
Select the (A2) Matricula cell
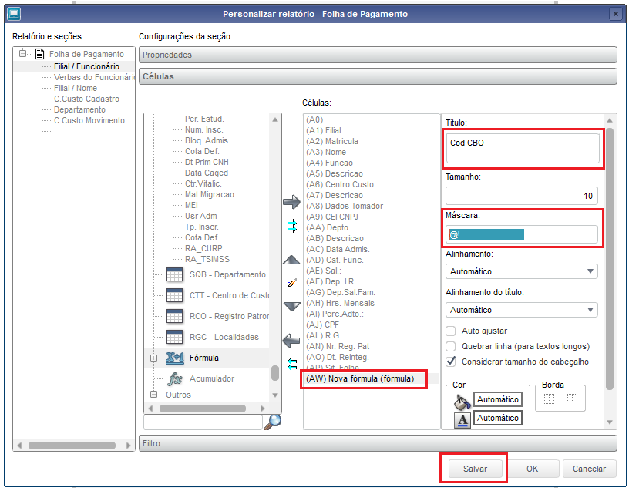coord(332,141)
